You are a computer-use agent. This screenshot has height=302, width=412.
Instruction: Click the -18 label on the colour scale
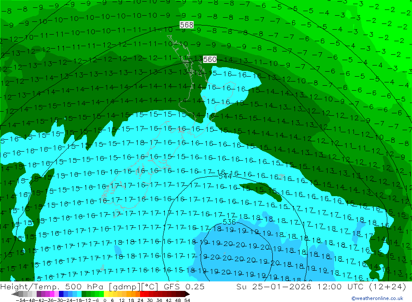click(x=77, y=300)
